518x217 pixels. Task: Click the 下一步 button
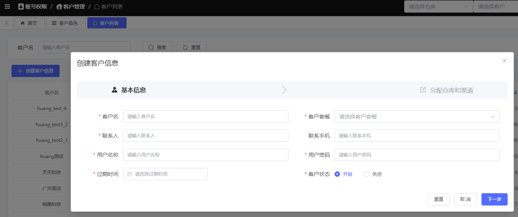pyautogui.click(x=494, y=199)
